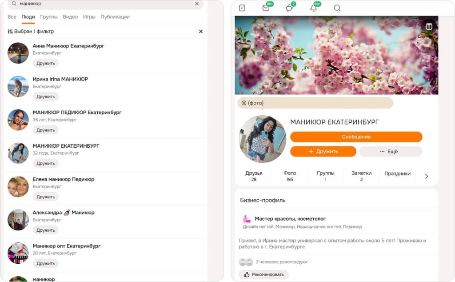Select the Публикации tab
This screenshot has width=455, height=282.
(x=115, y=17)
